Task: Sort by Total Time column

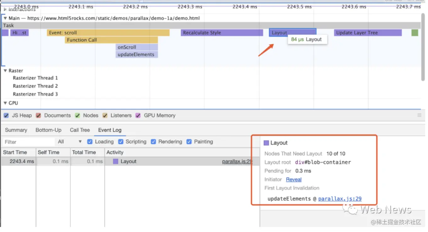Action: (87, 152)
